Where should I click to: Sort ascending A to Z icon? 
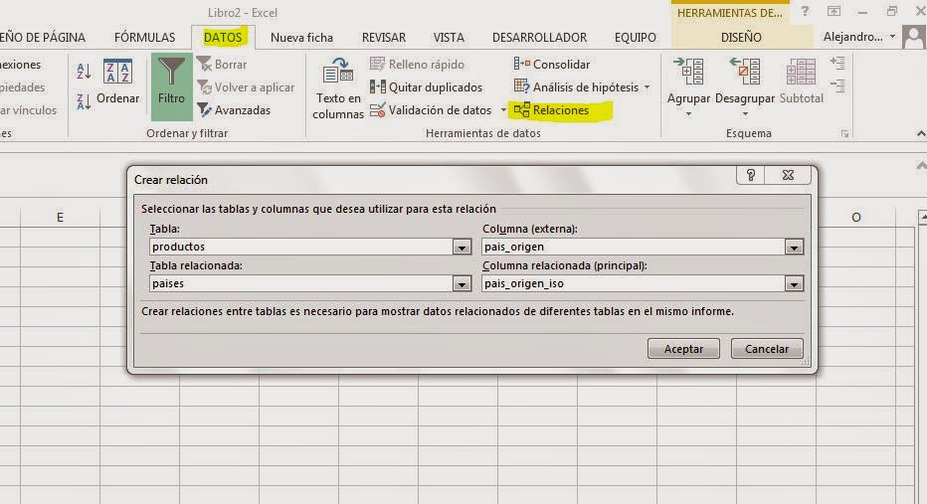pos(84,72)
